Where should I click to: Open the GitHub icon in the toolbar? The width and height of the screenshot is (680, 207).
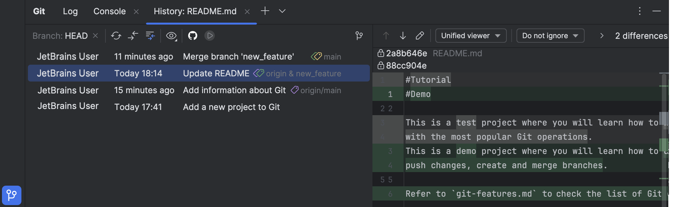tap(193, 36)
